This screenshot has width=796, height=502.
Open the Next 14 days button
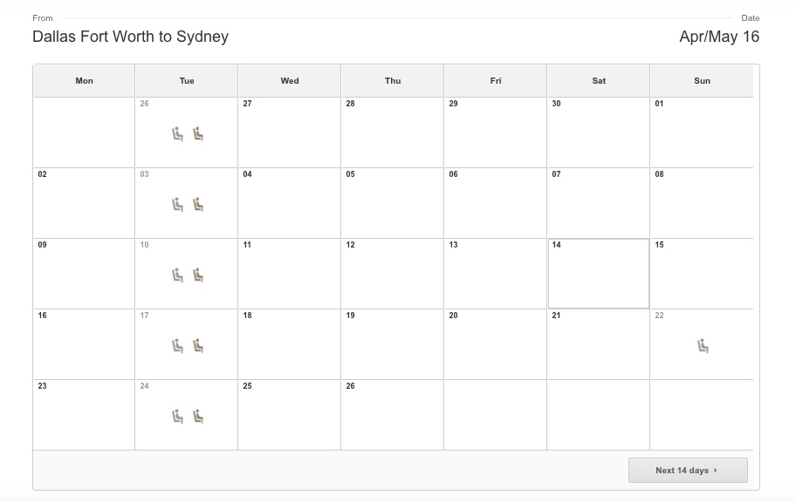point(688,470)
